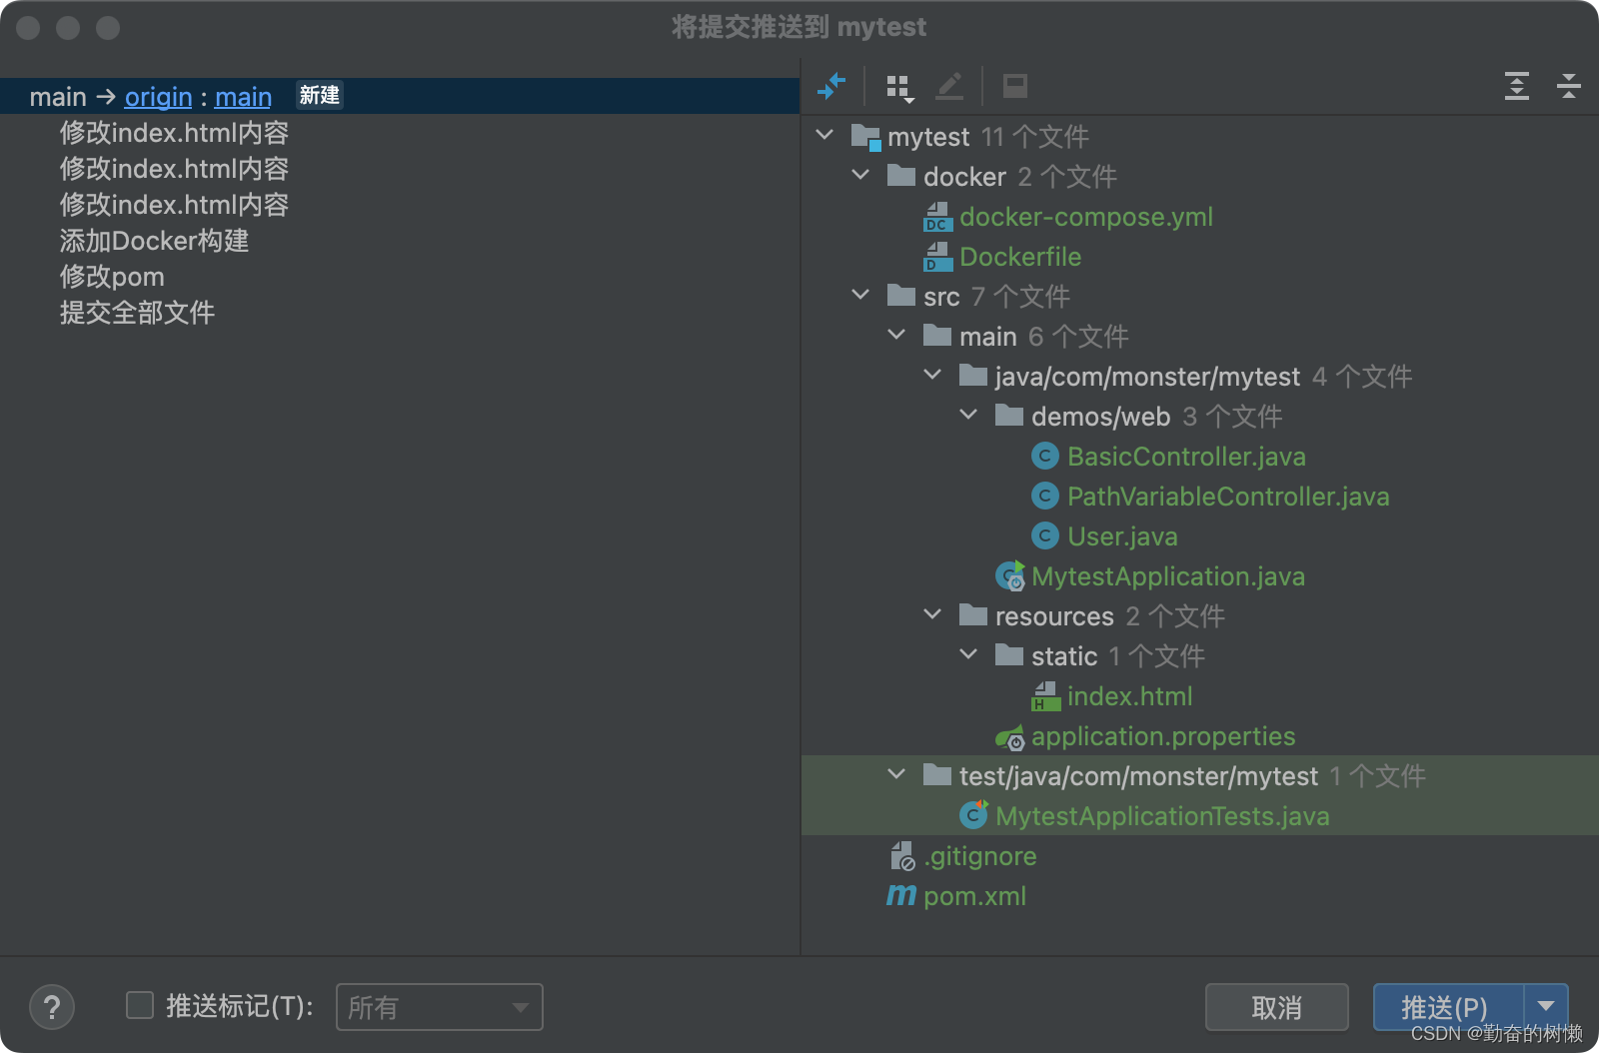Open the Group By toolbar icon

coord(900,88)
